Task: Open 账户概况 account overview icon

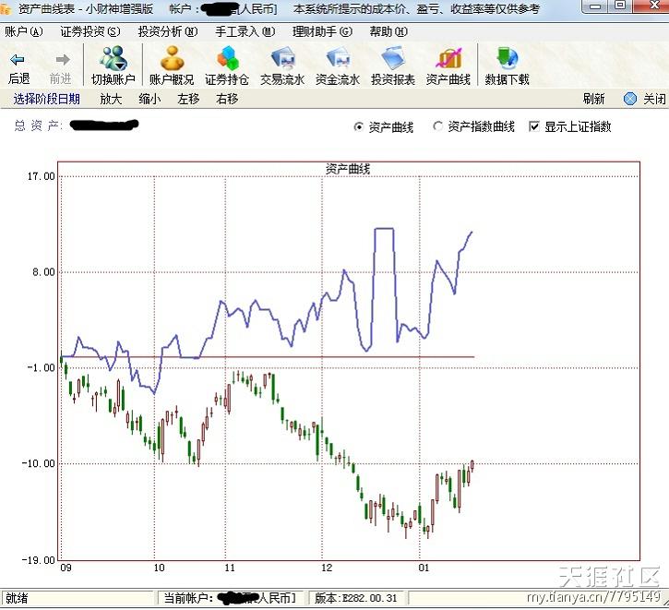Action: 172,60
